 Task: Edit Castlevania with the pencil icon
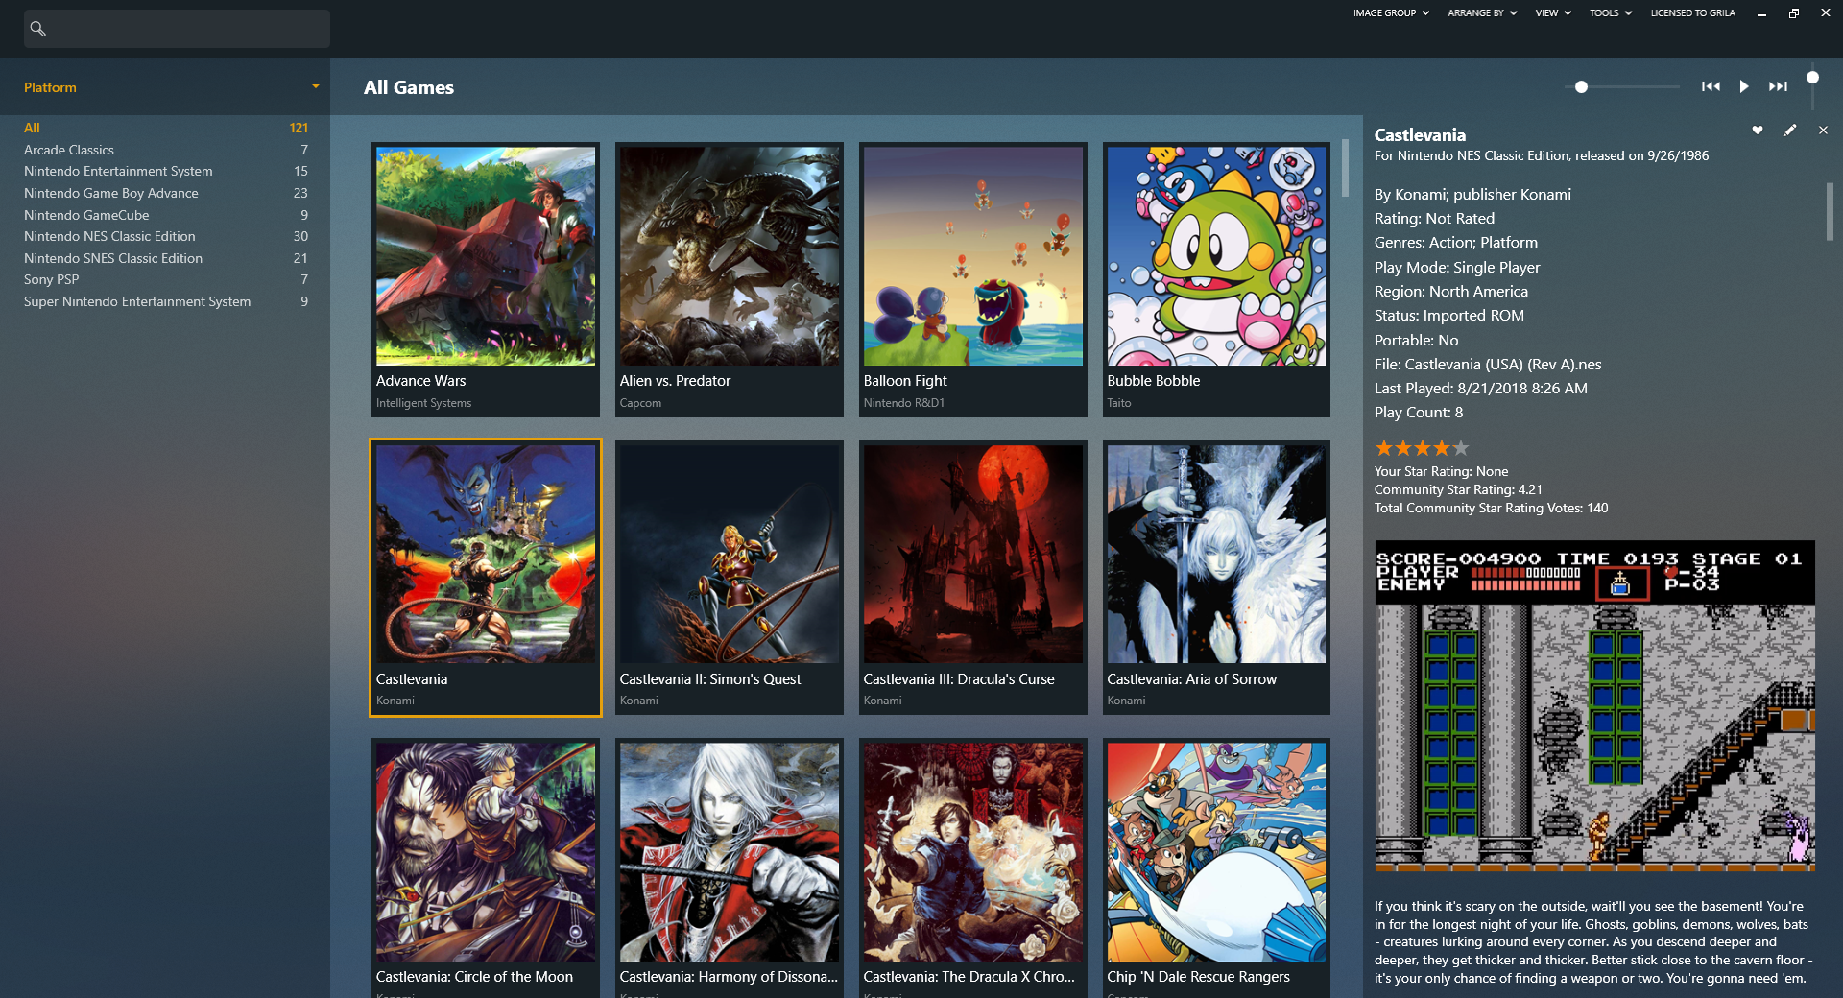1790,131
